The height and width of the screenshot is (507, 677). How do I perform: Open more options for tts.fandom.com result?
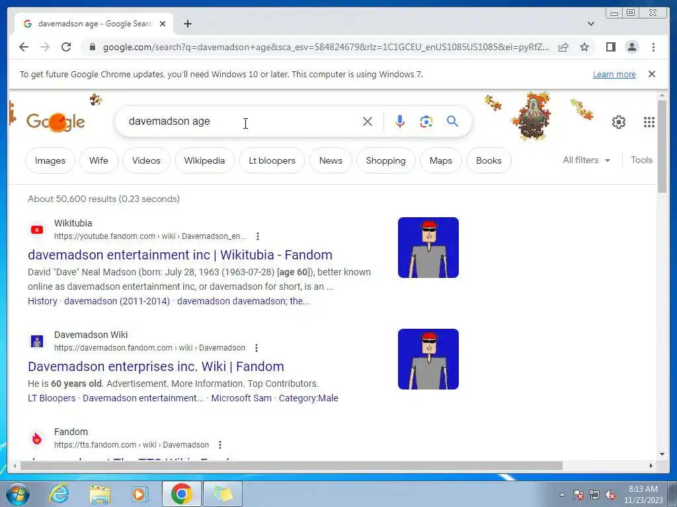click(220, 445)
